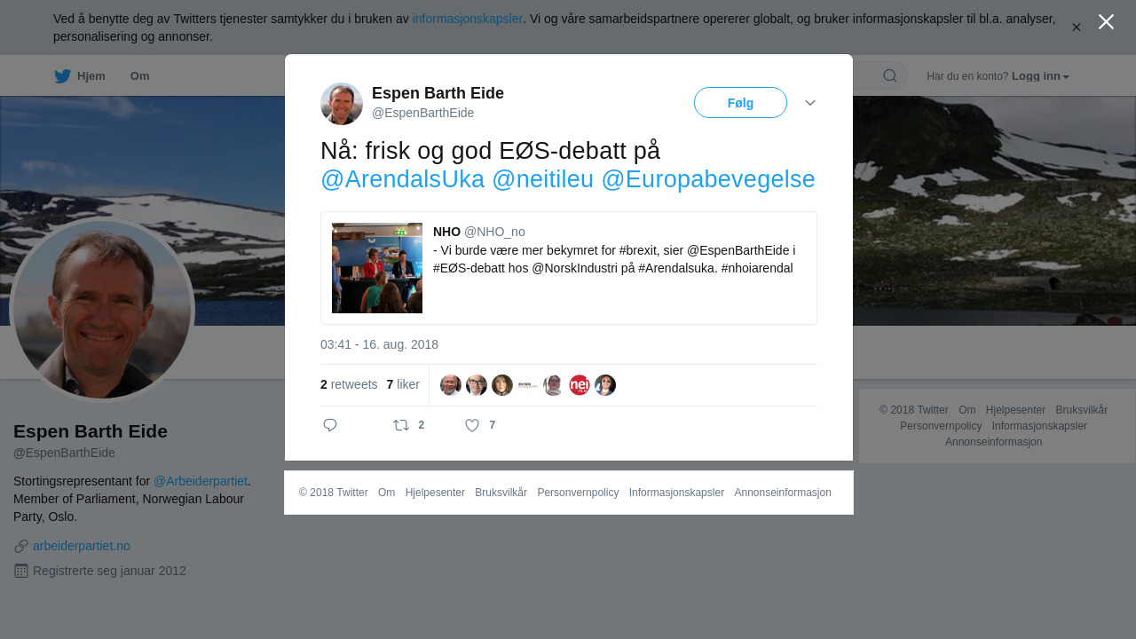
Task: Dismiss the cookie notice small X
Action: tap(1077, 28)
